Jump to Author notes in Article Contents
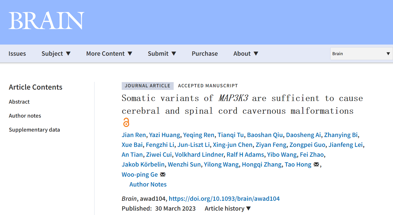 (x=25, y=116)
